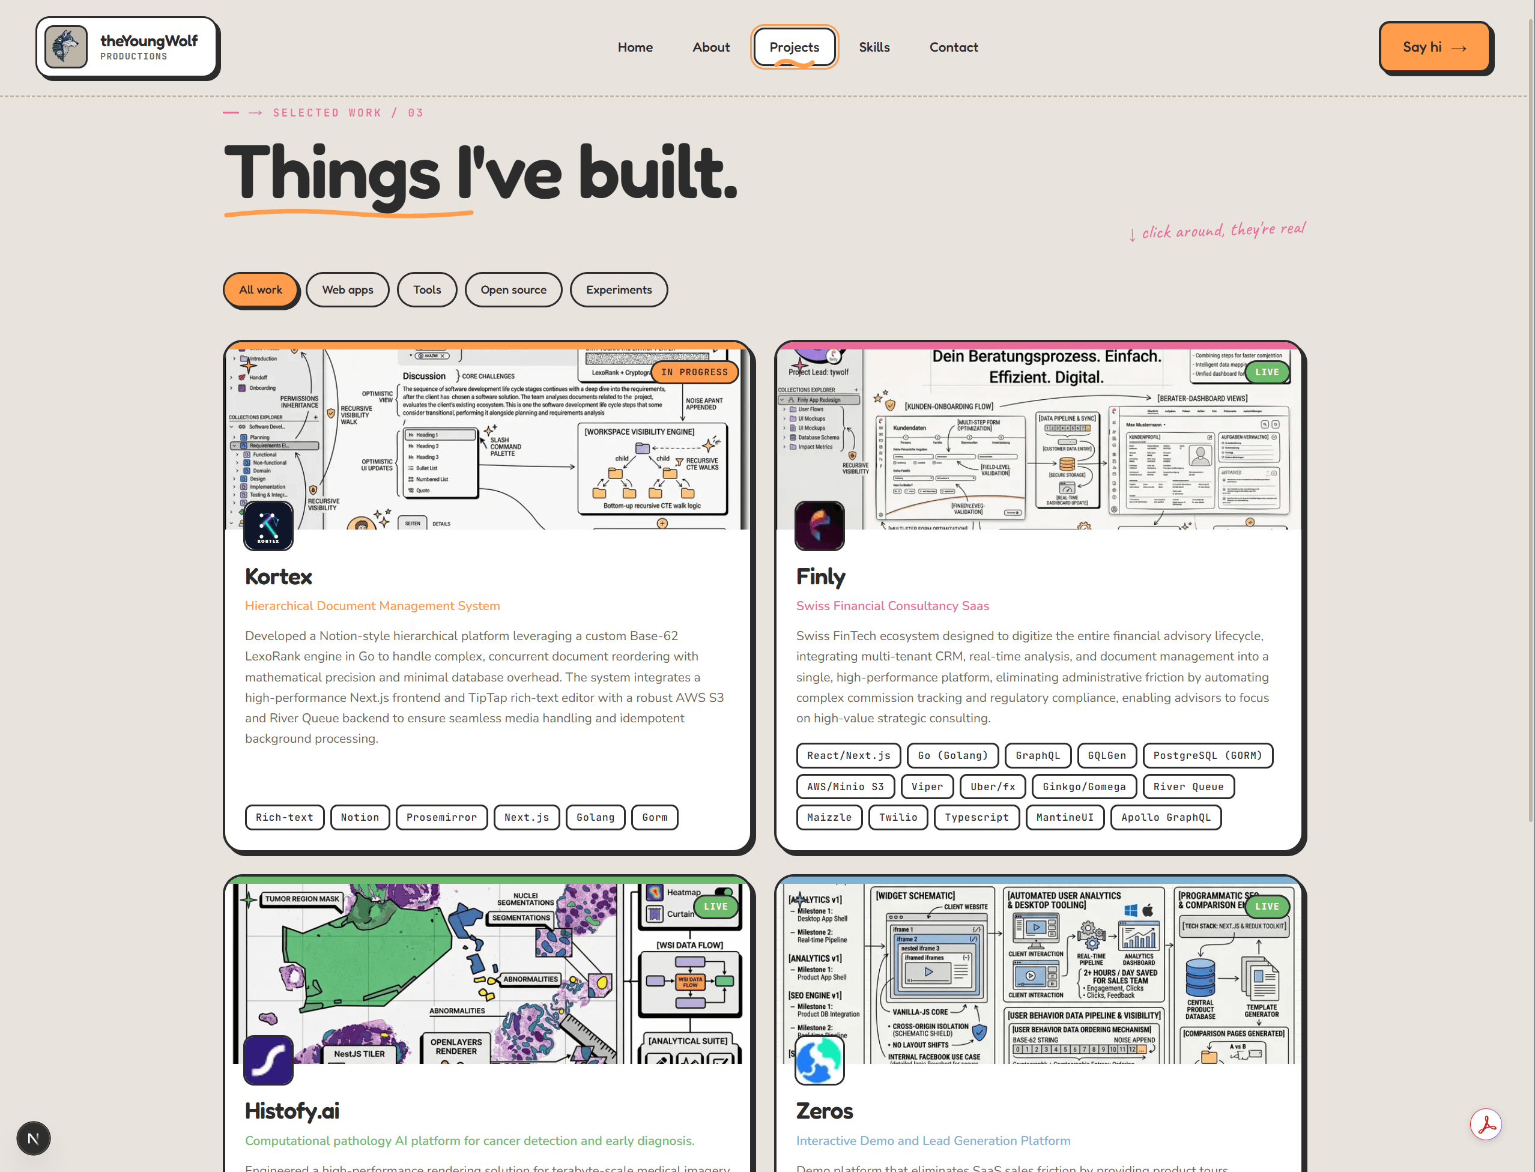Filter projects by Open source
Screen dimensions: 1535x1172
coord(513,289)
